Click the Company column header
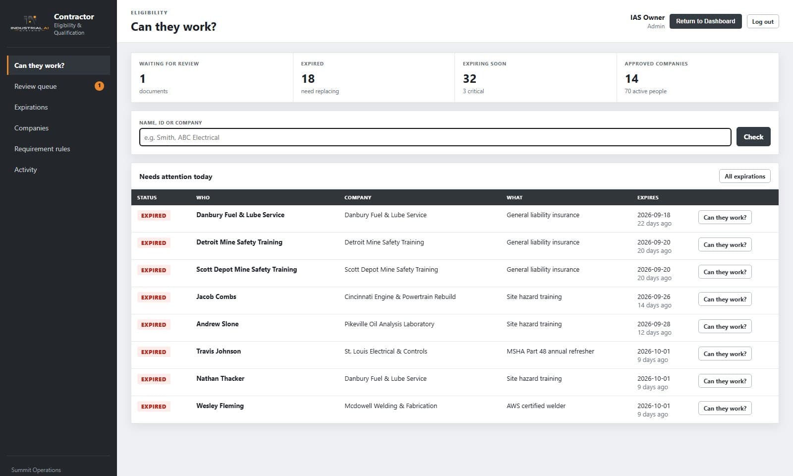The height and width of the screenshot is (476, 793). (358, 197)
